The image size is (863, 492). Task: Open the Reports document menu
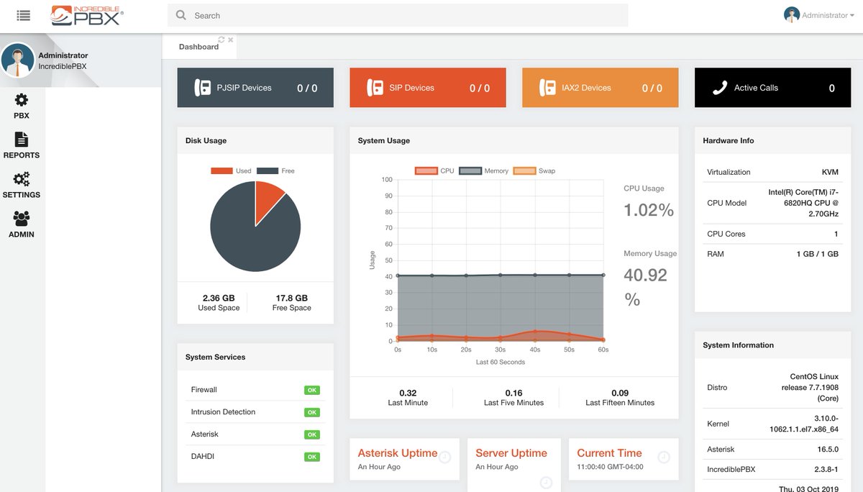pos(22,145)
